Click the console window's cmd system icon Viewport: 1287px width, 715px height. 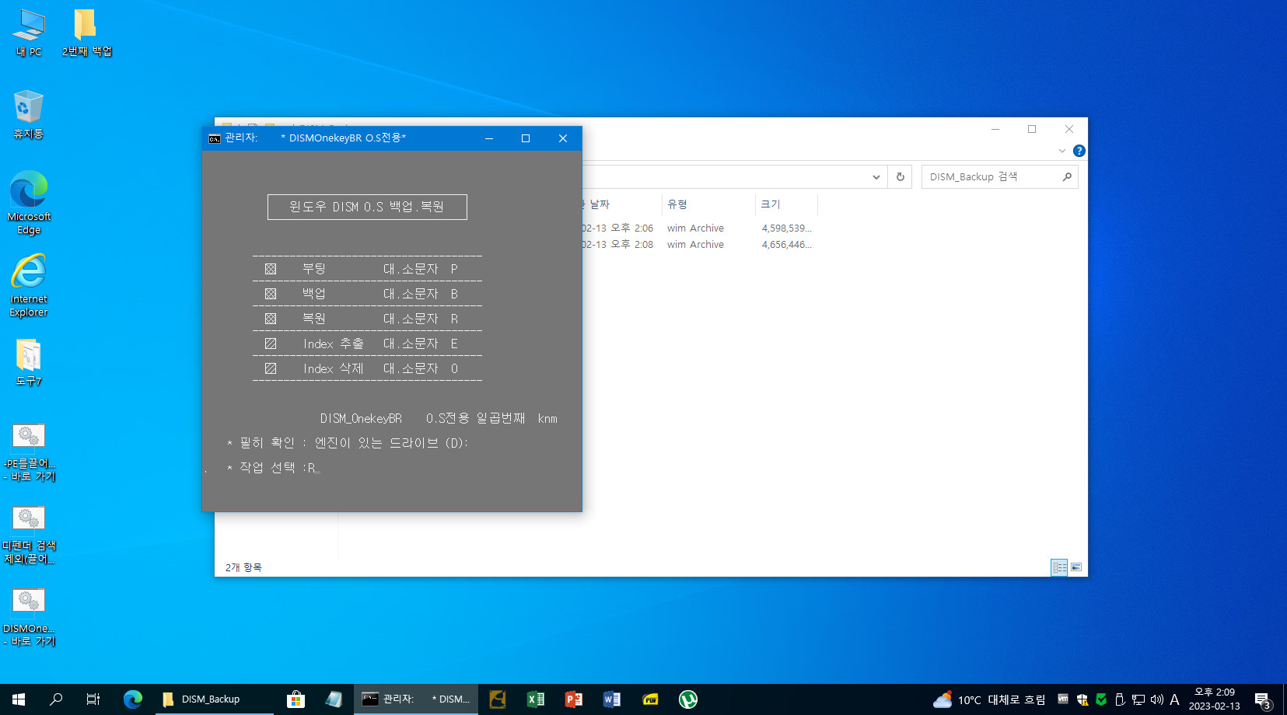point(214,138)
